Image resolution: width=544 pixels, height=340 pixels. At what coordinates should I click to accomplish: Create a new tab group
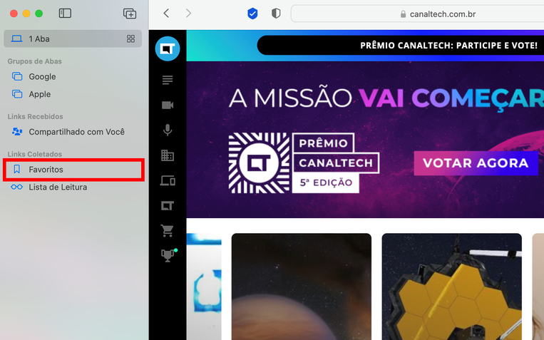click(130, 14)
